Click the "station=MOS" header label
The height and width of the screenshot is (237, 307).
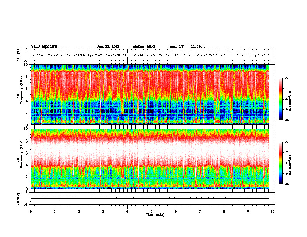(144, 46)
